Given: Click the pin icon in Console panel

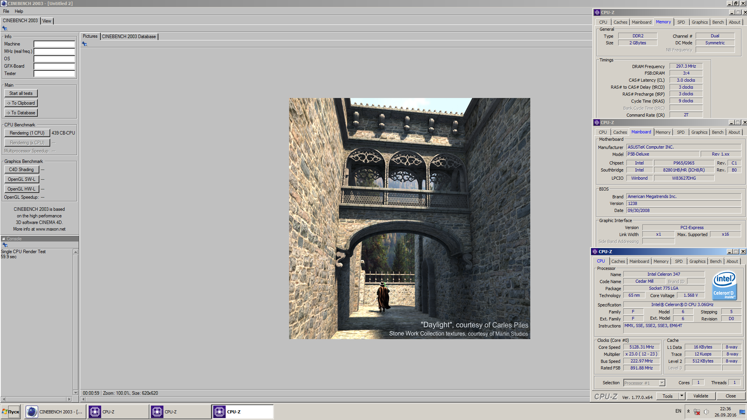Looking at the screenshot, I should click(5, 245).
